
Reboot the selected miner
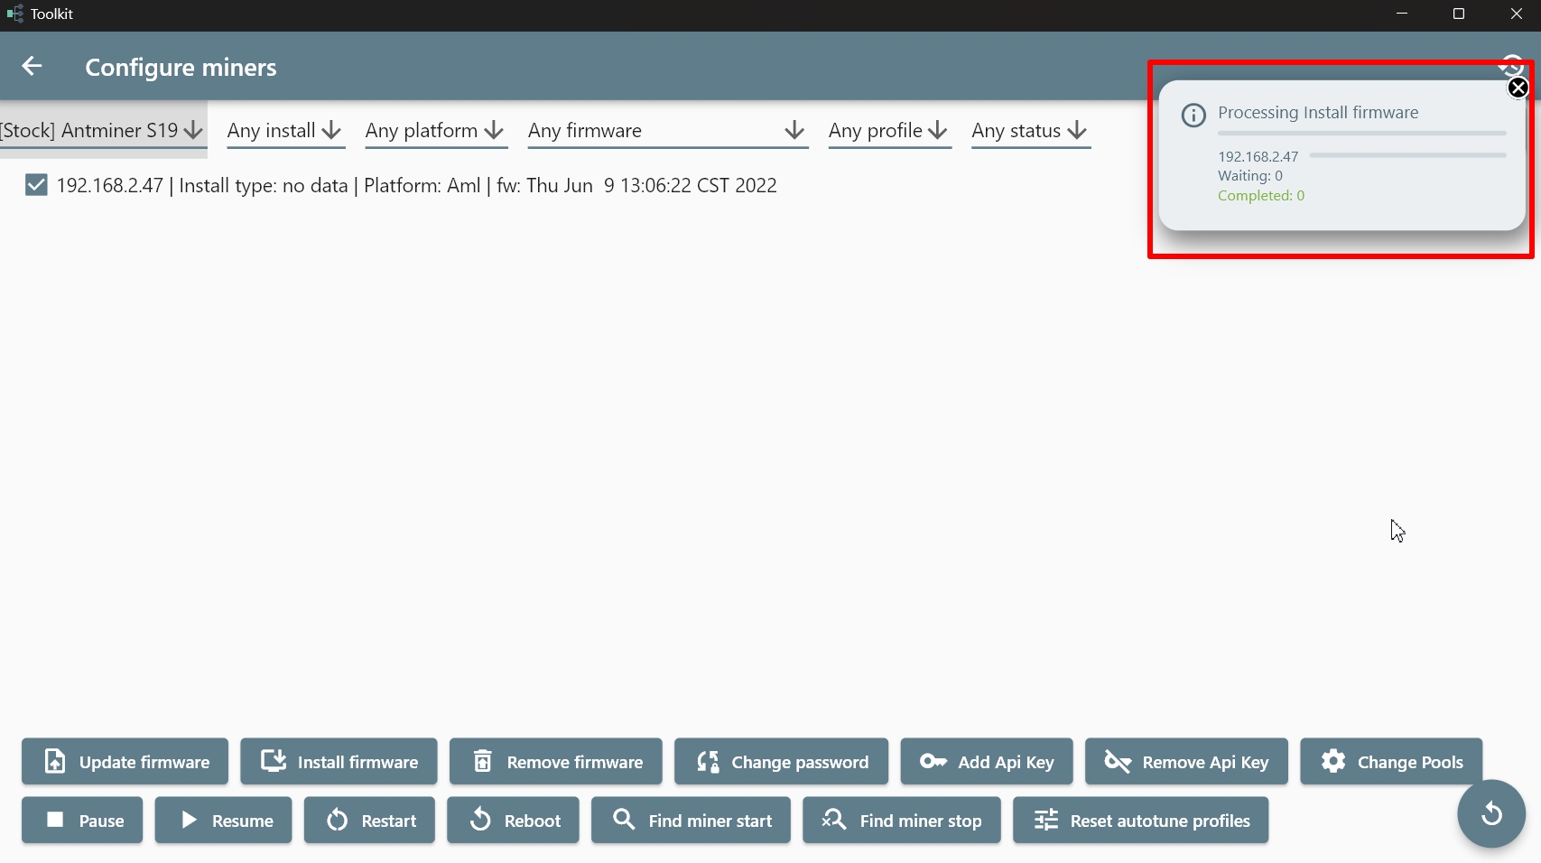point(513,820)
